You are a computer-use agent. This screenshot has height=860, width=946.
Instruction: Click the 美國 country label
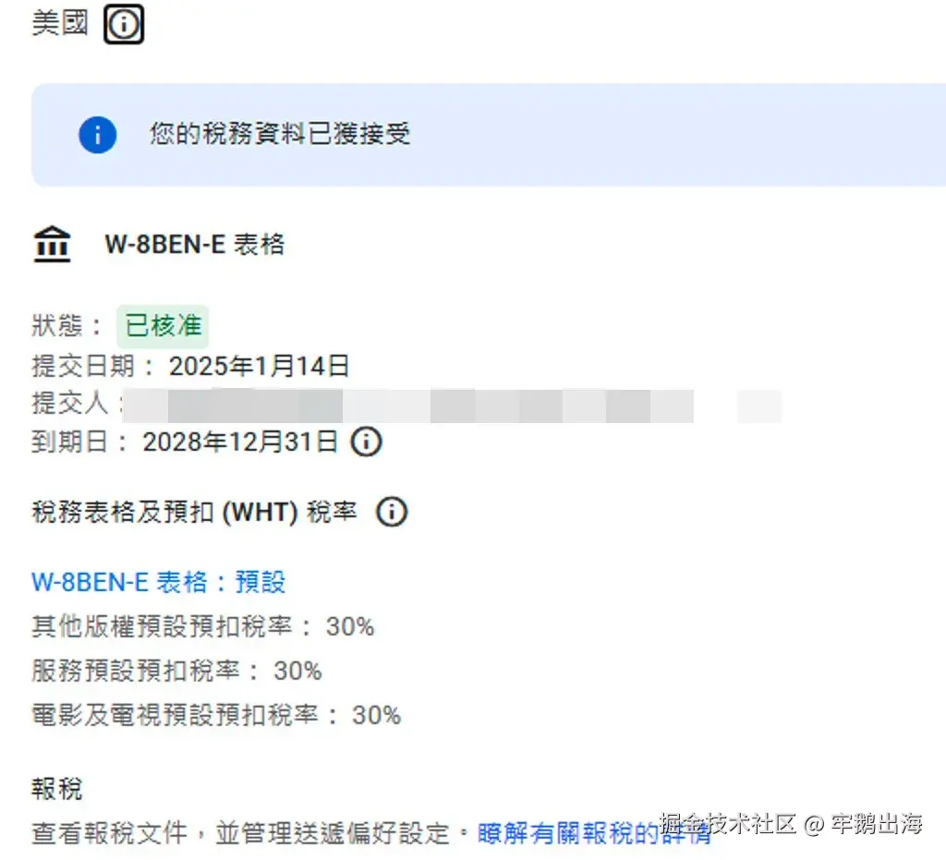pos(57,24)
